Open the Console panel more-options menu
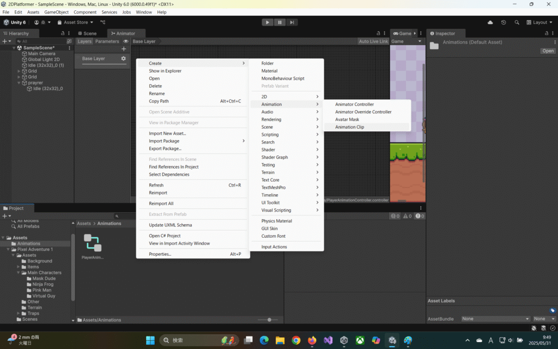 tap(421, 208)
